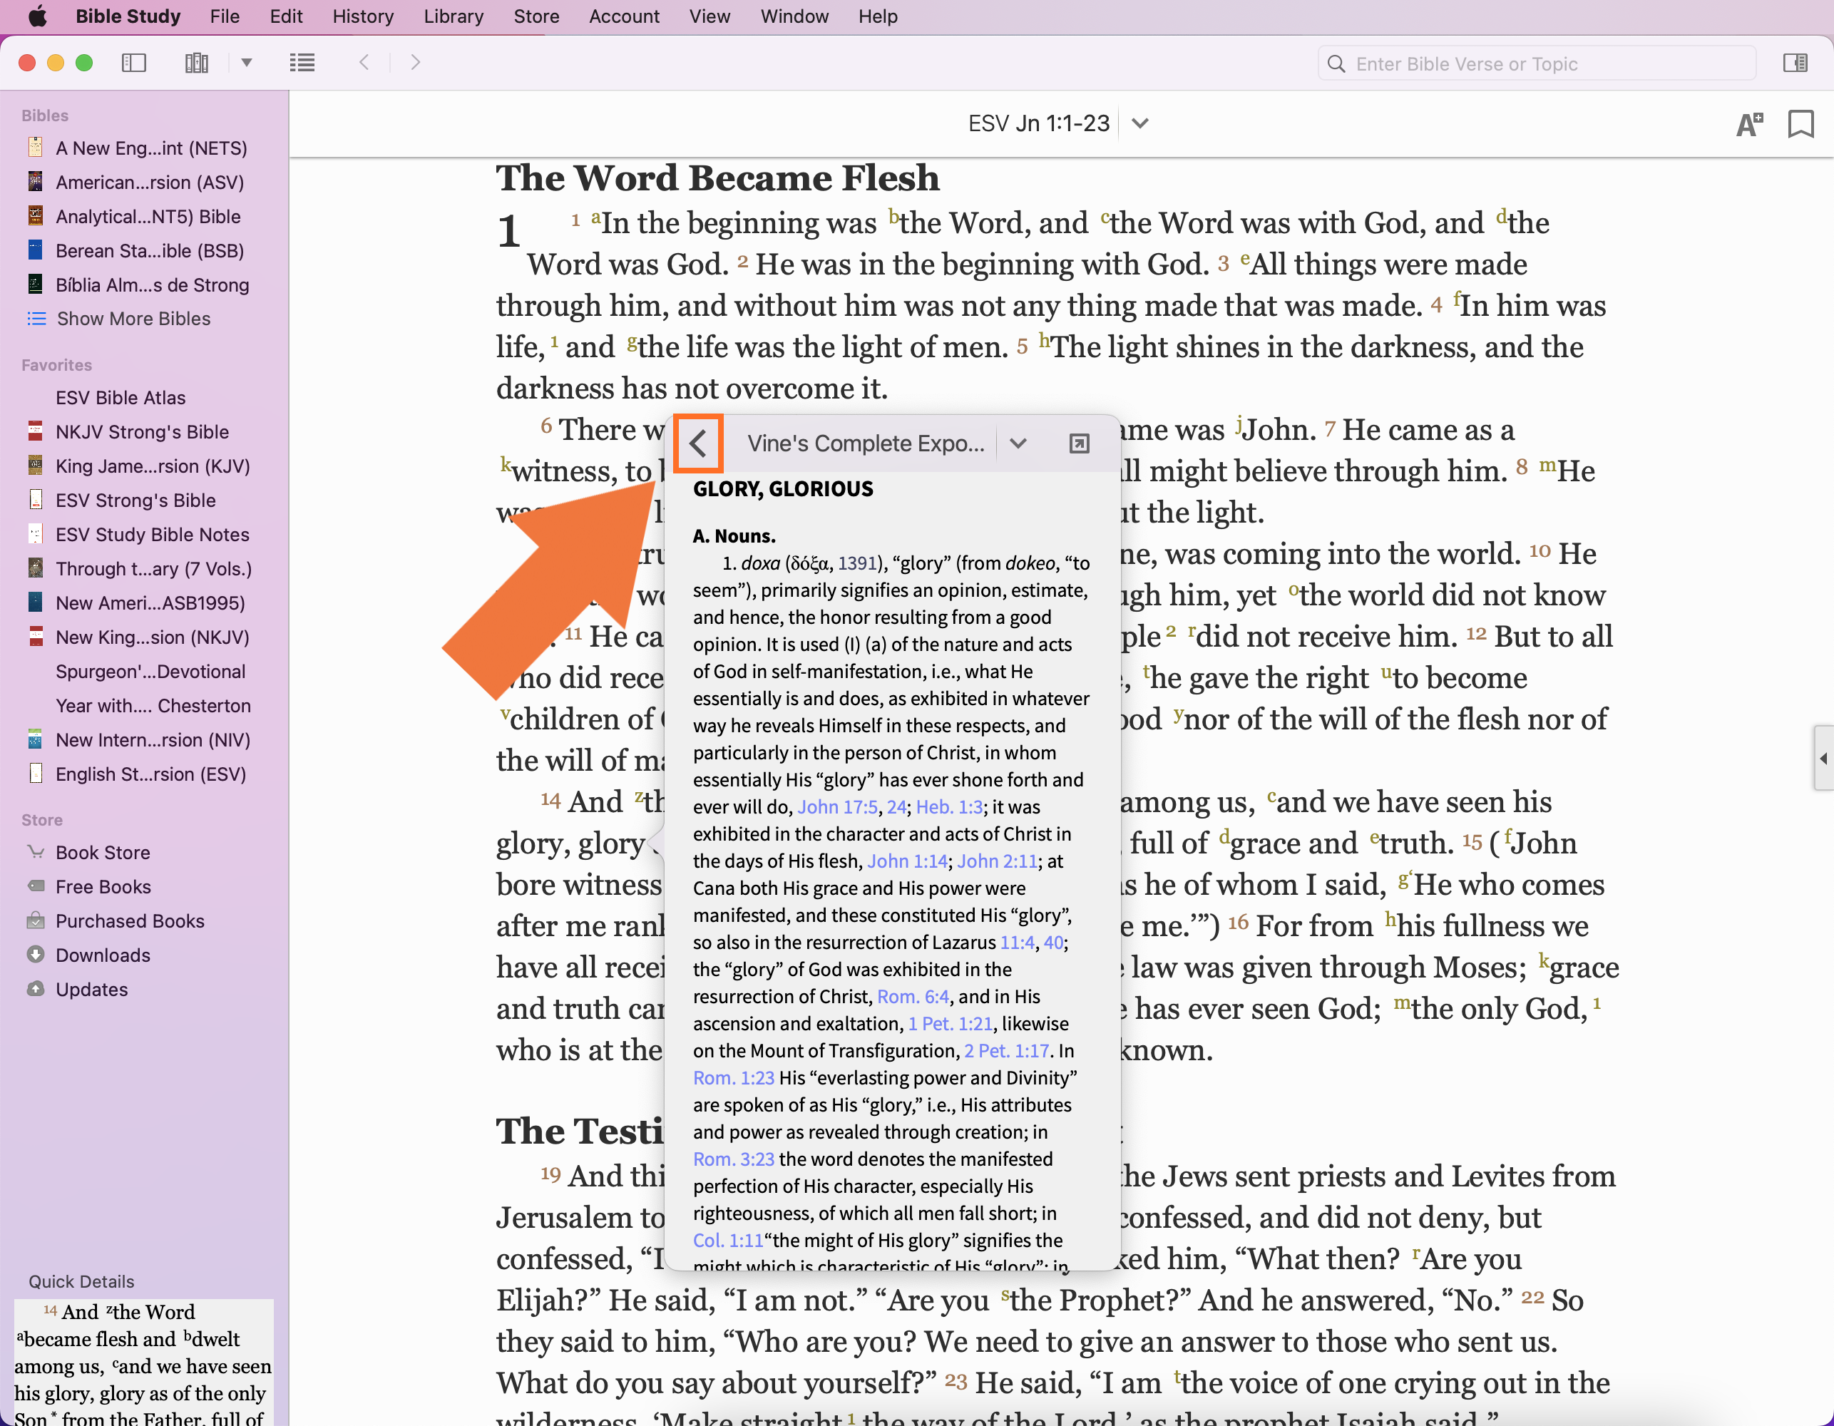Viewport: 1834px width, 1426px height.
Task: Expand the collapsed right edge panel handle
Action: pos(1823,759)
